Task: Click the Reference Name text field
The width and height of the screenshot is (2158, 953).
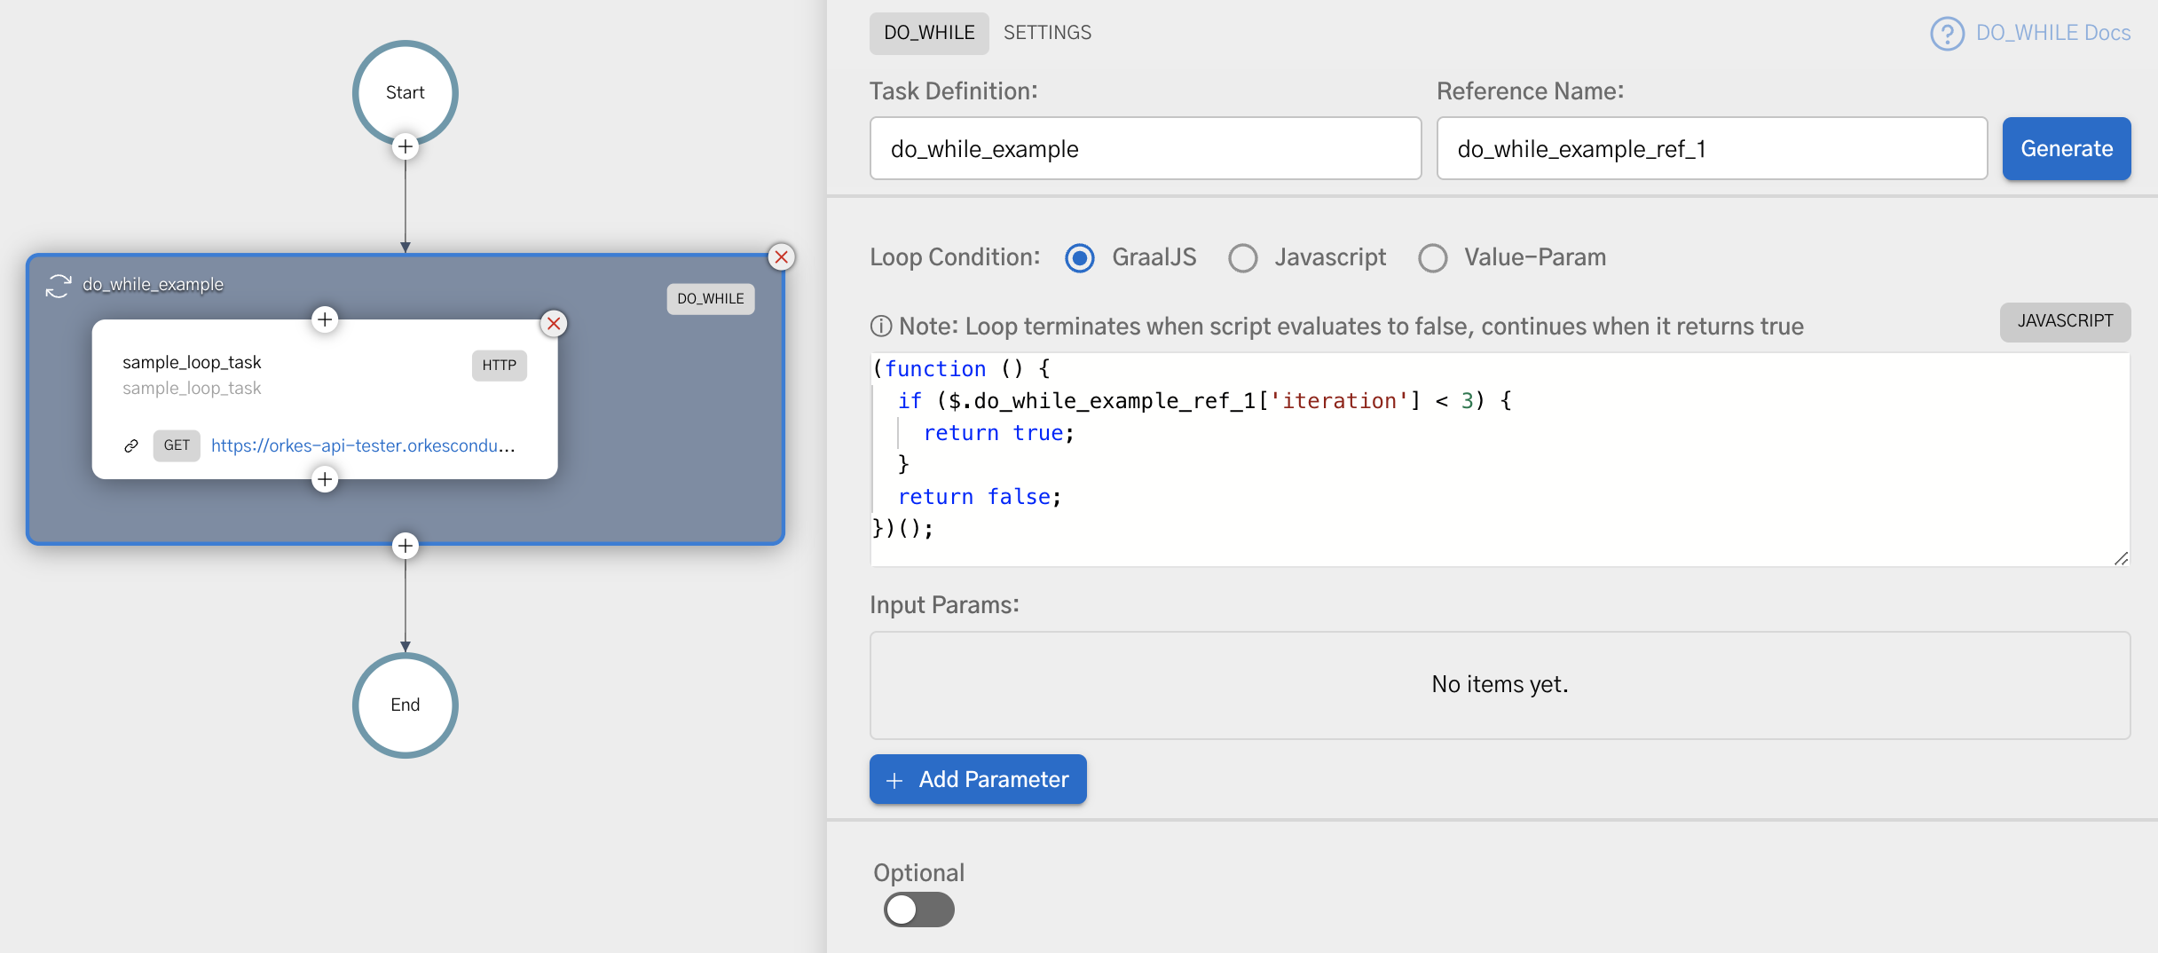Action: [x=1711, y=149]
